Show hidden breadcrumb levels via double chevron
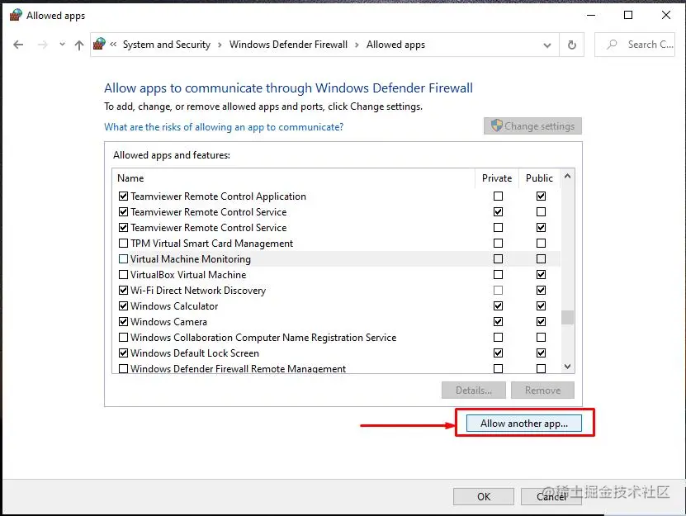Viewport: 686px width, 516px height. pyautogui.click(x=113, y=45)
